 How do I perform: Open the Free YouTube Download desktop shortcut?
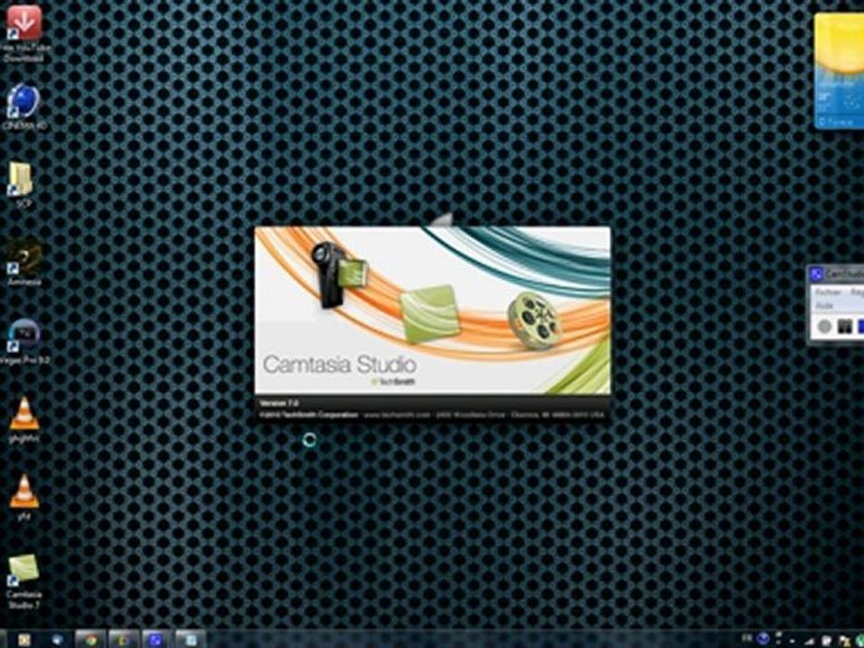point(23,32)
